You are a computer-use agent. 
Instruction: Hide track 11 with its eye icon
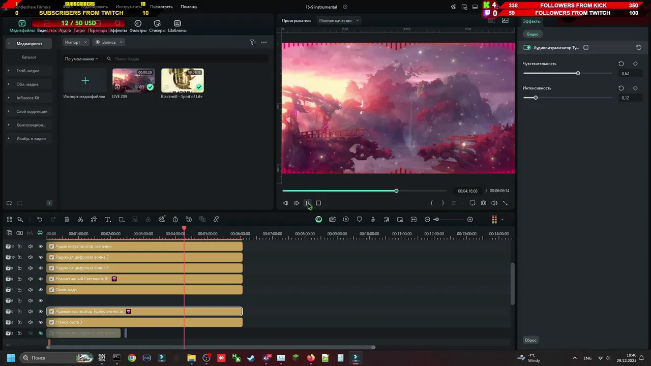[x=41, y=247]
